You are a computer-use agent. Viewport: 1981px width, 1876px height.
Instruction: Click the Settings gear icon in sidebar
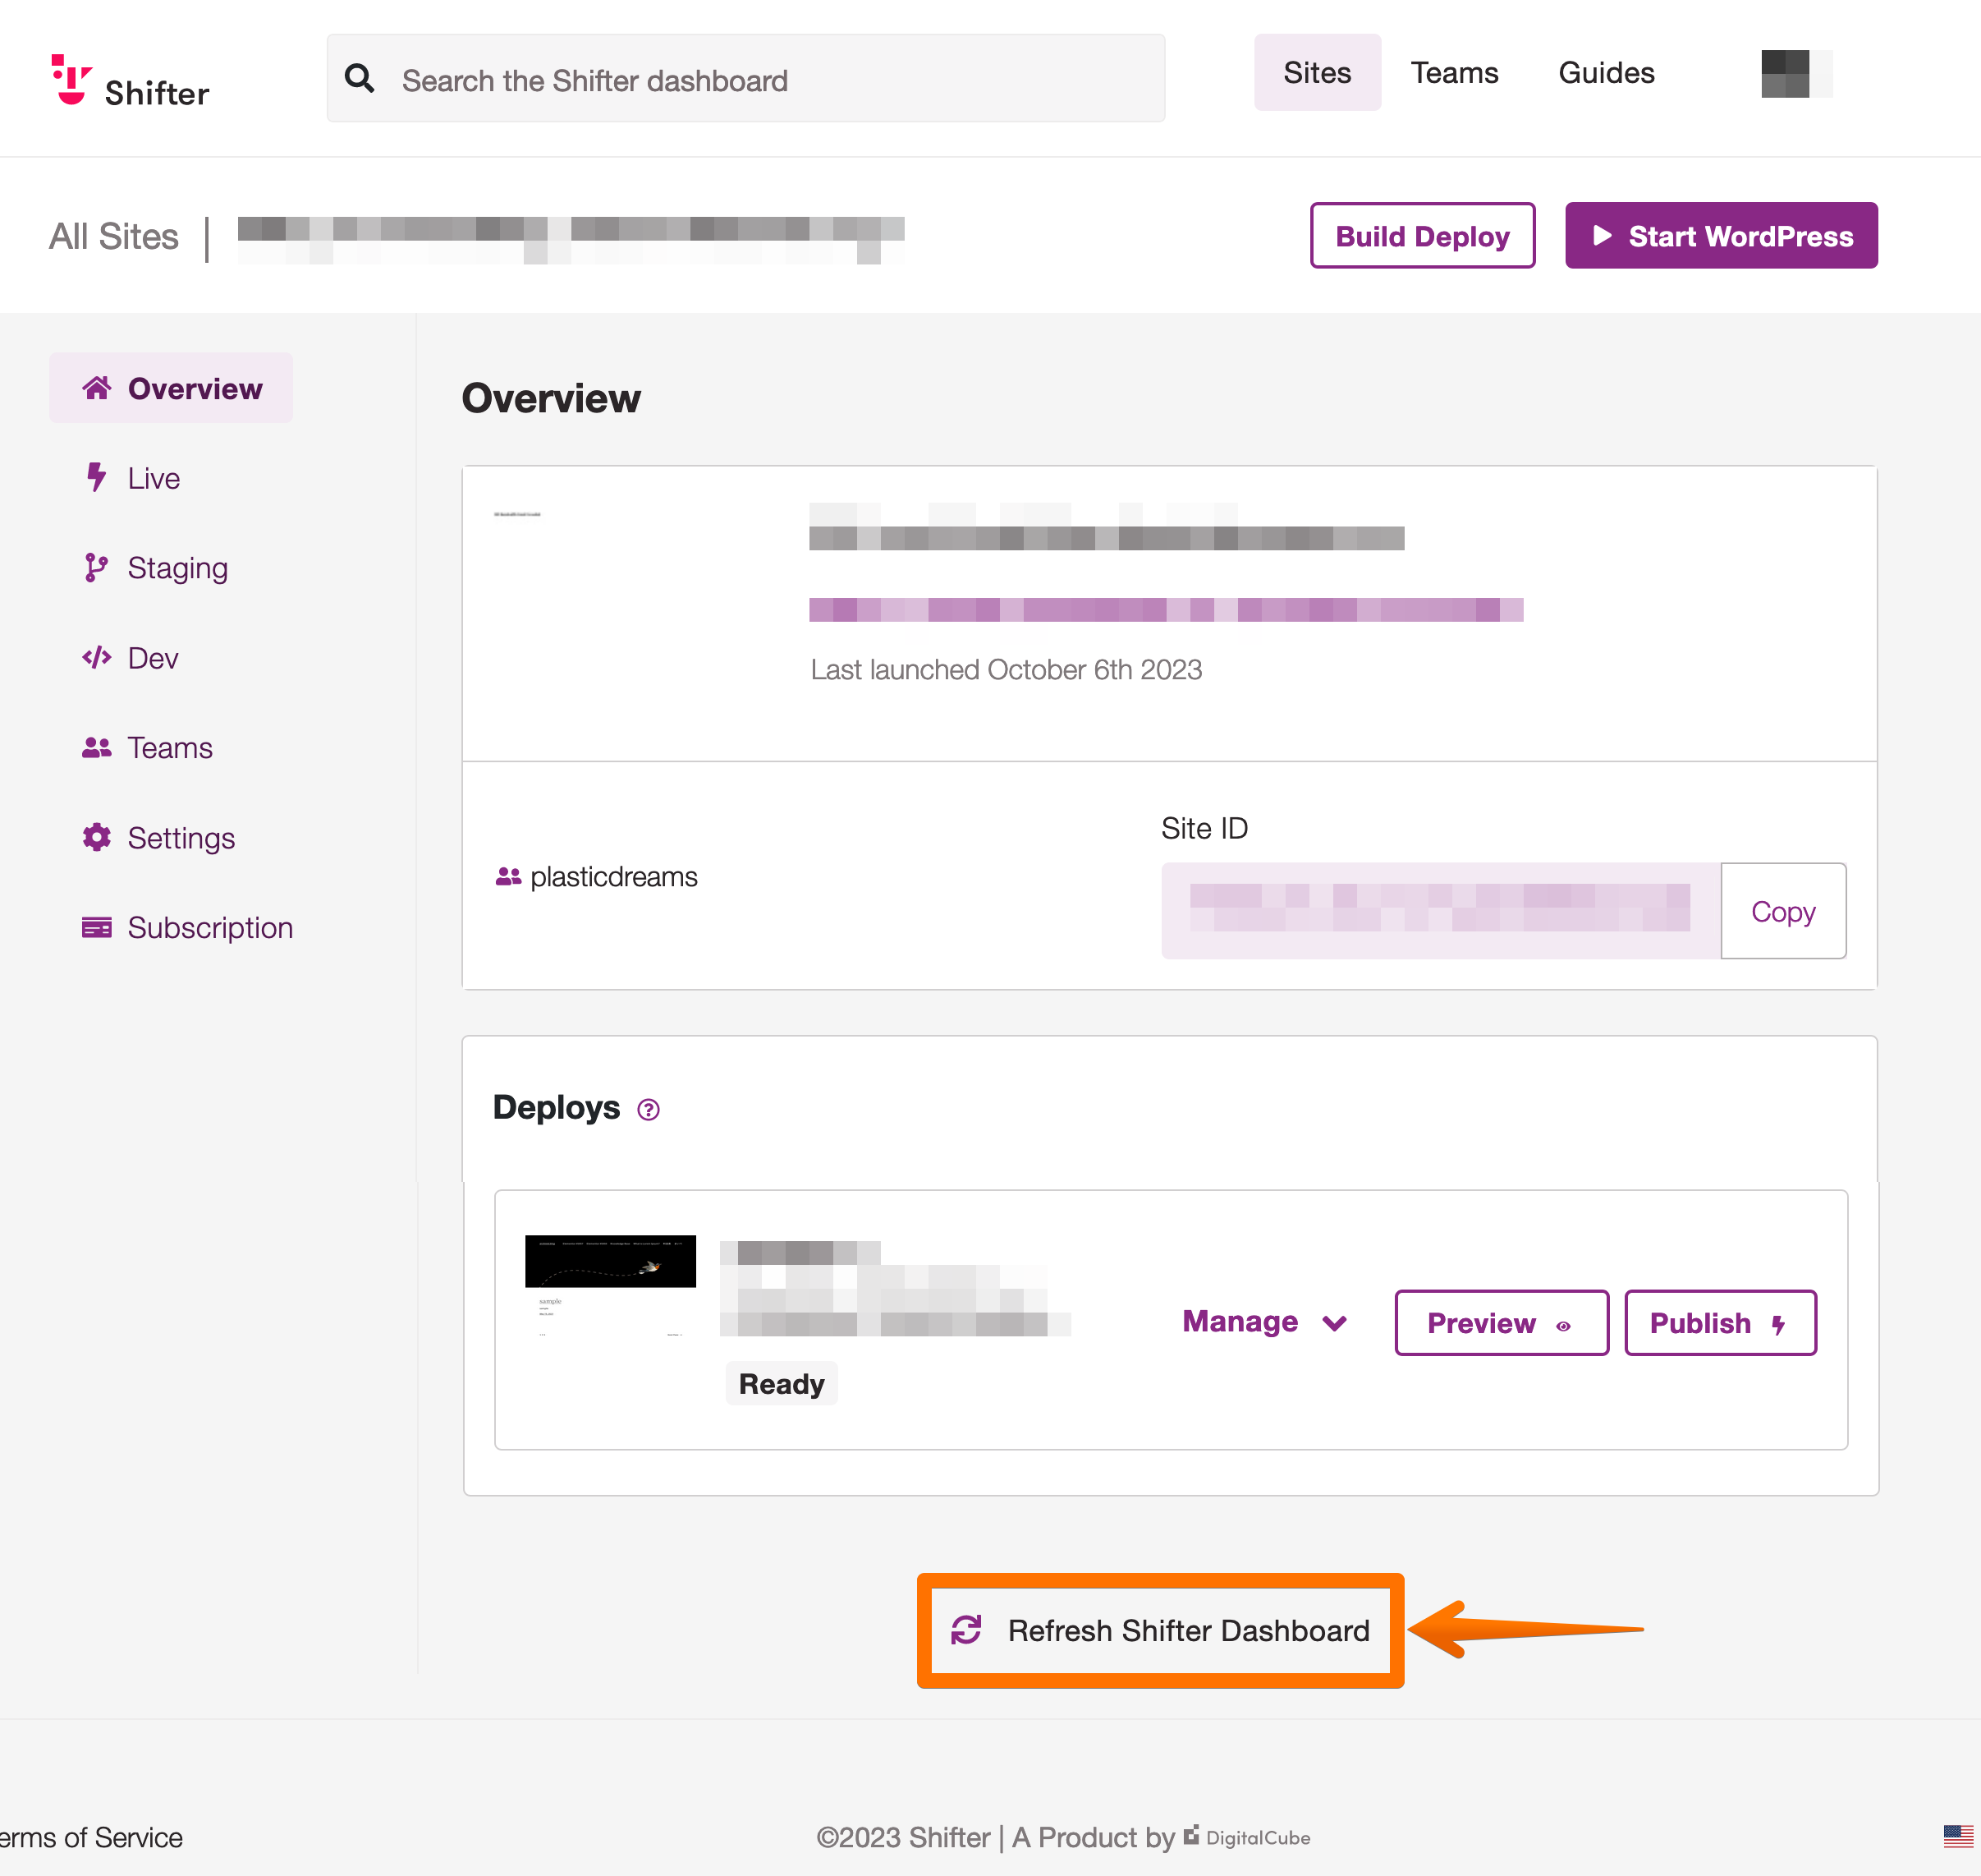click(96, 837)
